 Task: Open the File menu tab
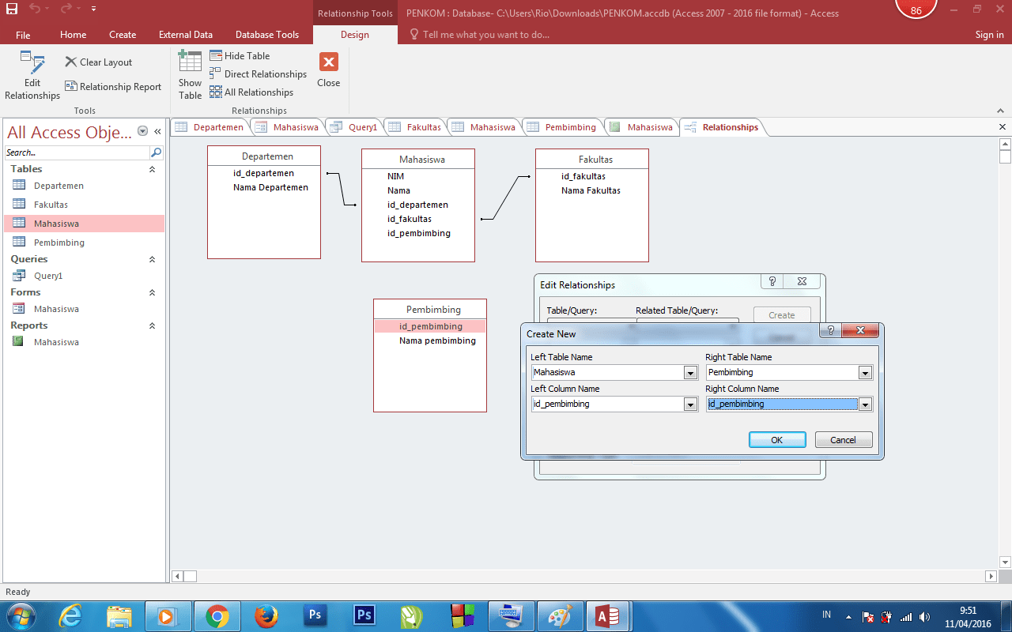(23, 35)
